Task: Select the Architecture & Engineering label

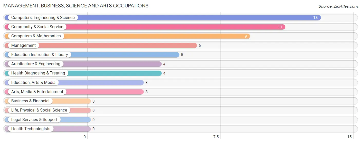Action: pos(36,64)
